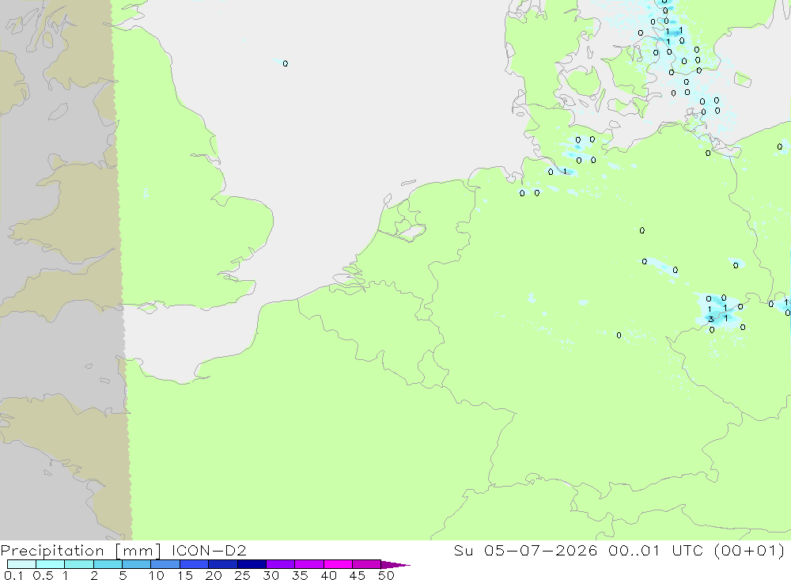The image size is (791, 580).
Task: Click the 10–15 mm legend color swatch
Action: 165,564
